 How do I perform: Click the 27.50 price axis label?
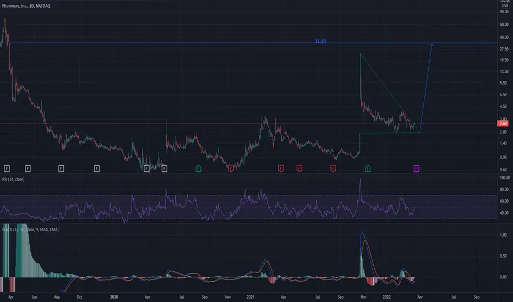coord(504,49)
